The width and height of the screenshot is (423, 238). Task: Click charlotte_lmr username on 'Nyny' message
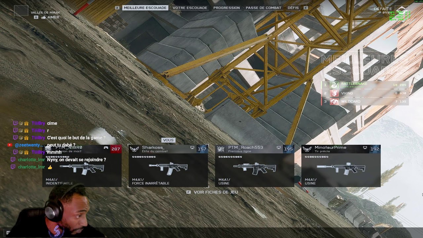31,160
